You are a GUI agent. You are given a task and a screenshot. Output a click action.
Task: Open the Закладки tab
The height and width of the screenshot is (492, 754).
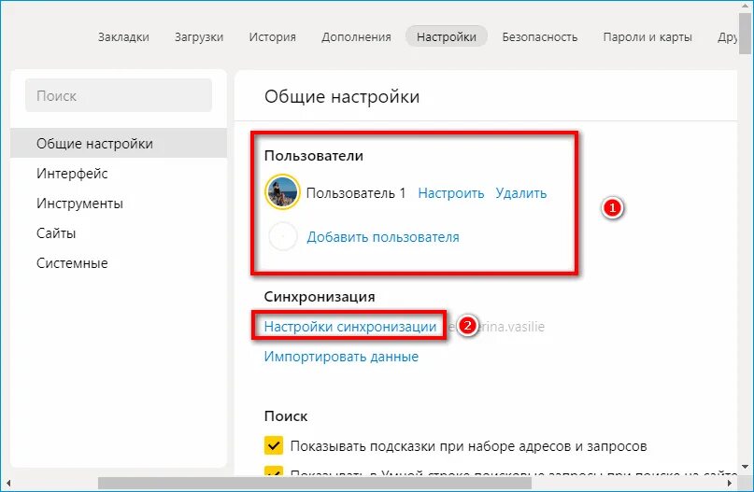(123, 37)
